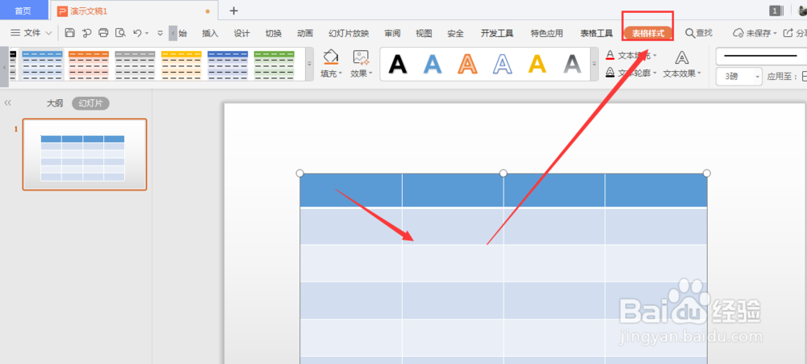Expand the File menu dropdown arrow
Viewport: 807px width, 364px height.
coord(49,33)
